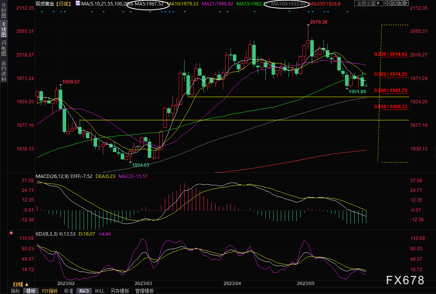Click the 另存模板 button
This screenshot has height=294, width=436.
point(120,291)
